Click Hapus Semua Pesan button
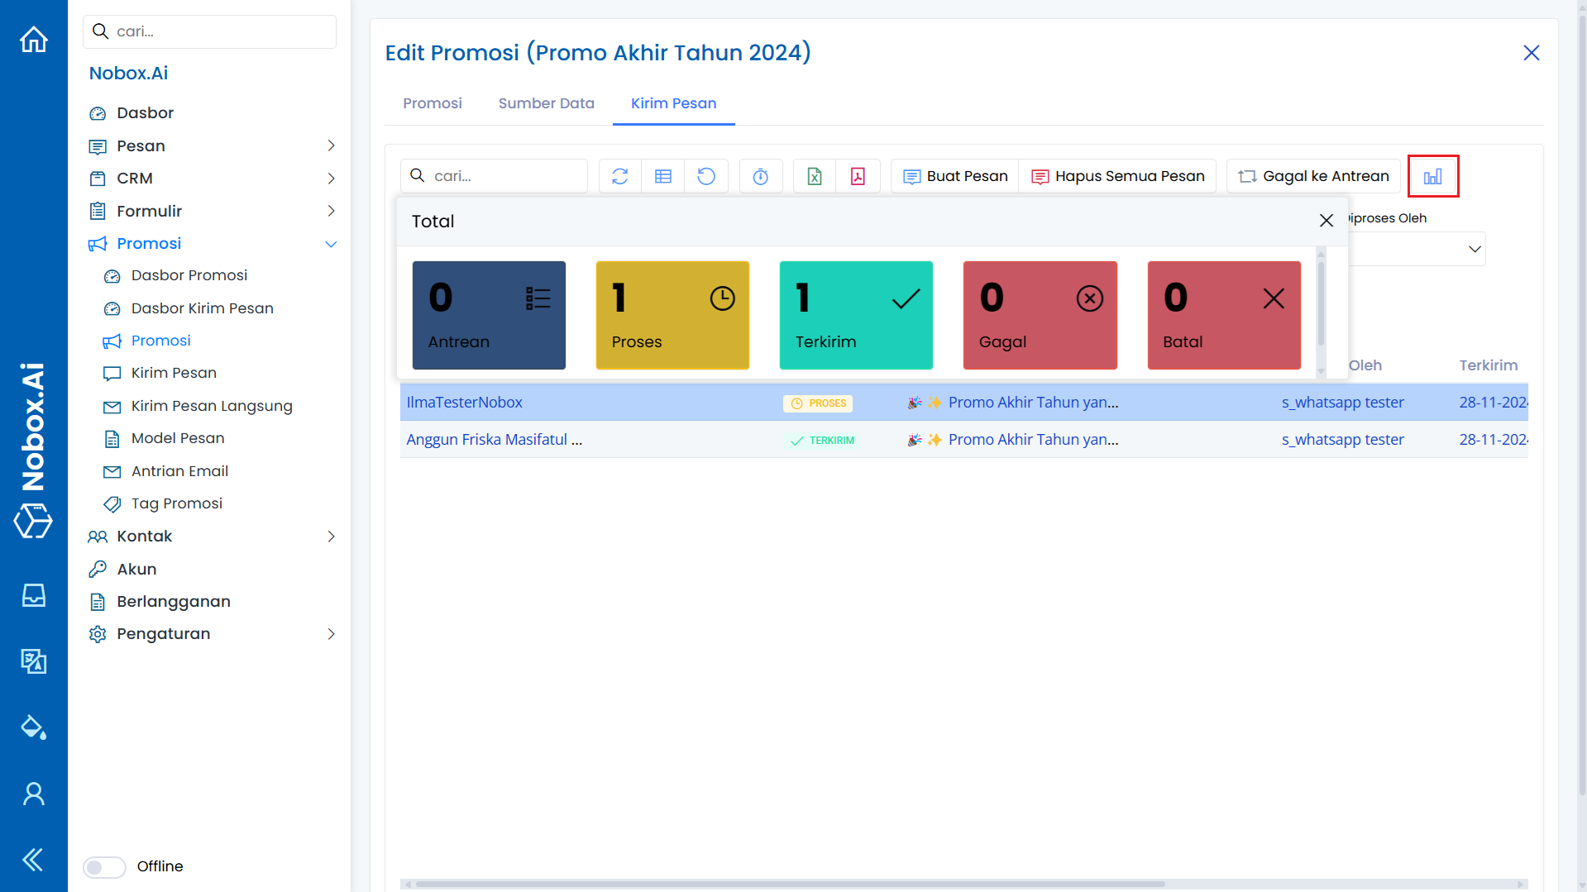 pyautogui.click(x=1118, y=176)
